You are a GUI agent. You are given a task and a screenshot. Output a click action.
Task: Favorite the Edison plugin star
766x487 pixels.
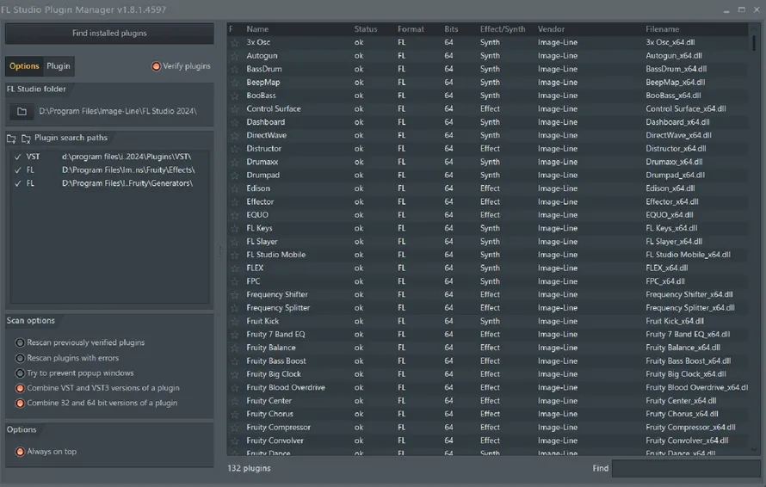(x=234, y=188)
